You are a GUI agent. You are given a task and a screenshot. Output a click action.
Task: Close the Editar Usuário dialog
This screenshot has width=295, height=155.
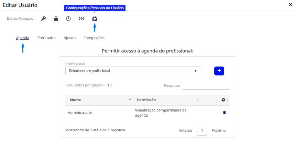(x=290, y=4)
